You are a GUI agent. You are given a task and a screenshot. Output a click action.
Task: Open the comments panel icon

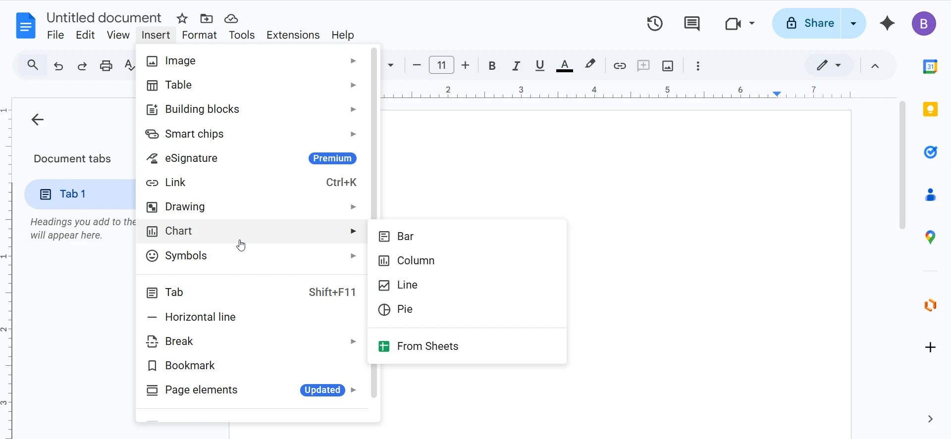691,23
